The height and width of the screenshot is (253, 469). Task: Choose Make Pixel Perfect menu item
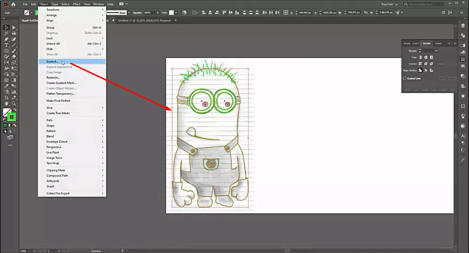tap(72, 101)
